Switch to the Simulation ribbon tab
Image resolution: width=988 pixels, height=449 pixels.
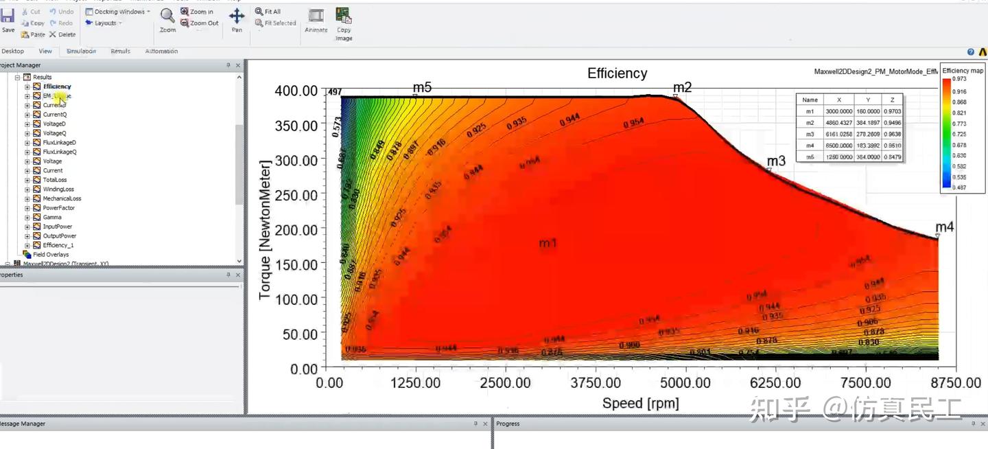pos(82,51)
